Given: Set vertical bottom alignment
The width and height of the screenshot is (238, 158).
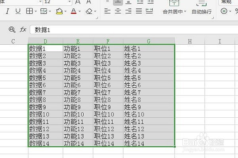Looking at the screenshot, I should click(129, 2).
